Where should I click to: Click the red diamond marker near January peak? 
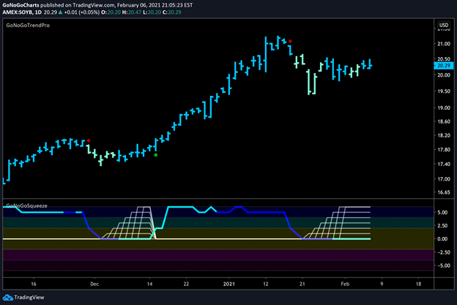click(290, 42)
